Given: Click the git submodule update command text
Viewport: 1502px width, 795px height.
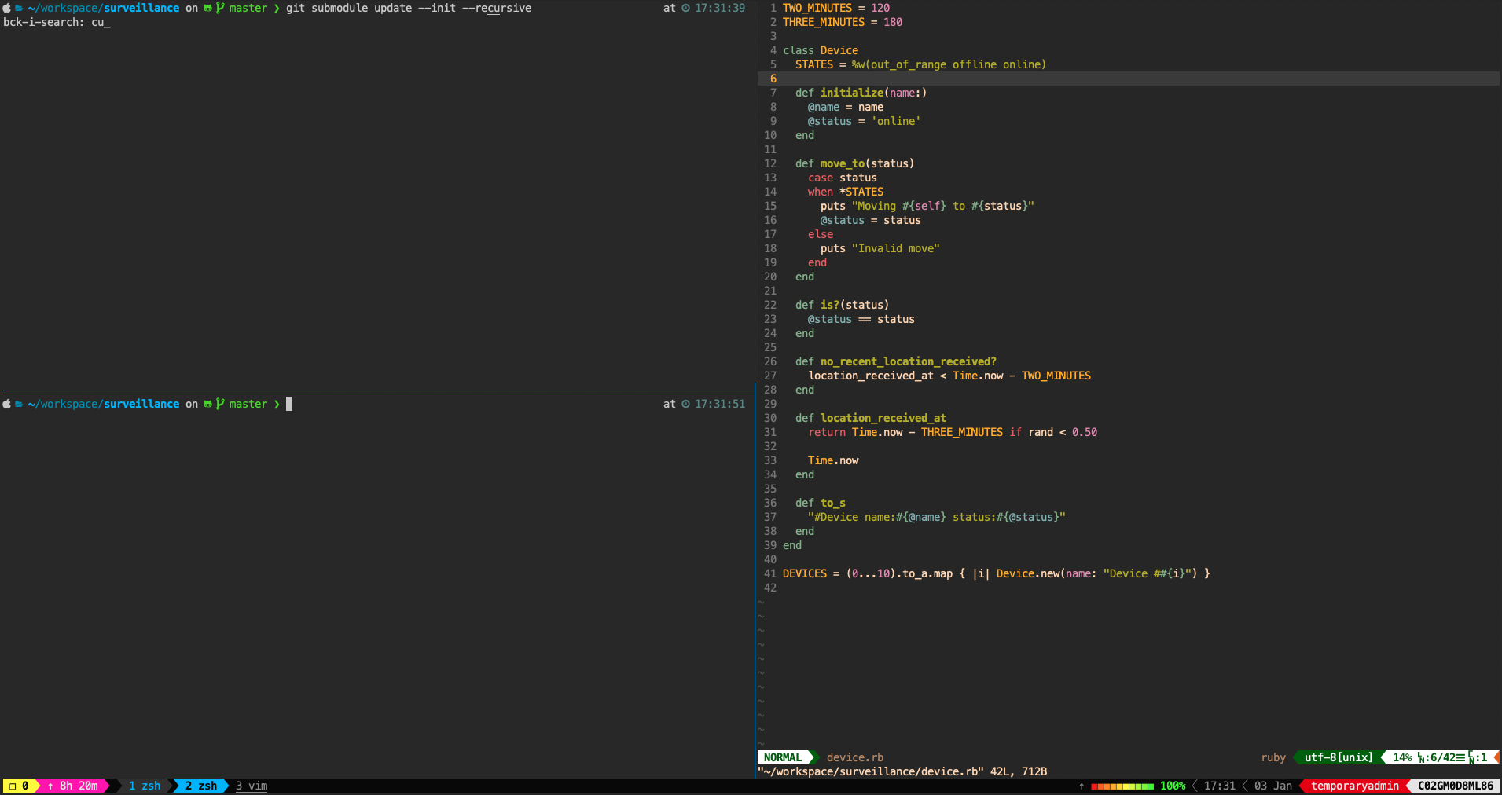Looking at the screenshot, I should (409, 8).
